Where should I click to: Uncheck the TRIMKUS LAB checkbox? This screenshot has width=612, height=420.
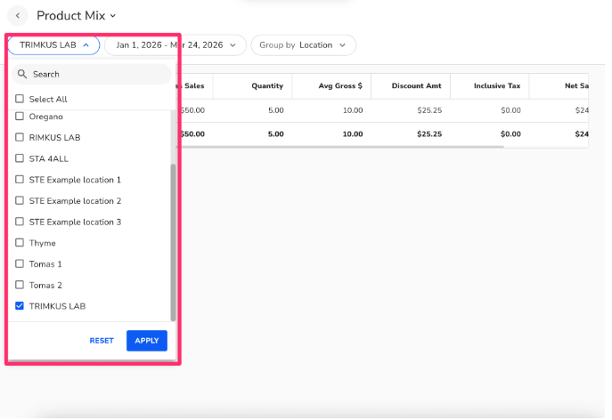[20, 306]
